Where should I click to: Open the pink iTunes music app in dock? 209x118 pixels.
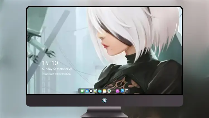click(x=117, y=91)
